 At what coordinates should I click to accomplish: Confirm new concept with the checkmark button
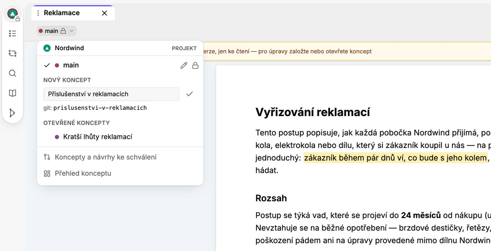point(190,94)
